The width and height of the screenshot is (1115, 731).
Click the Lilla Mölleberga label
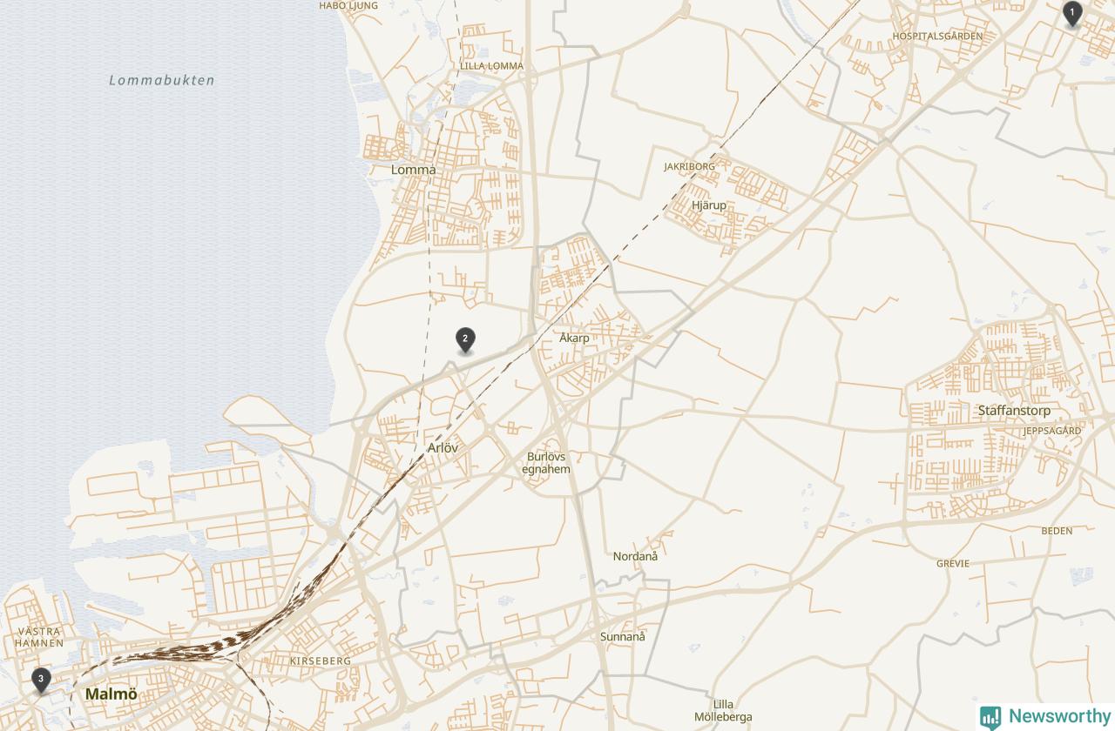coord(723,711)
